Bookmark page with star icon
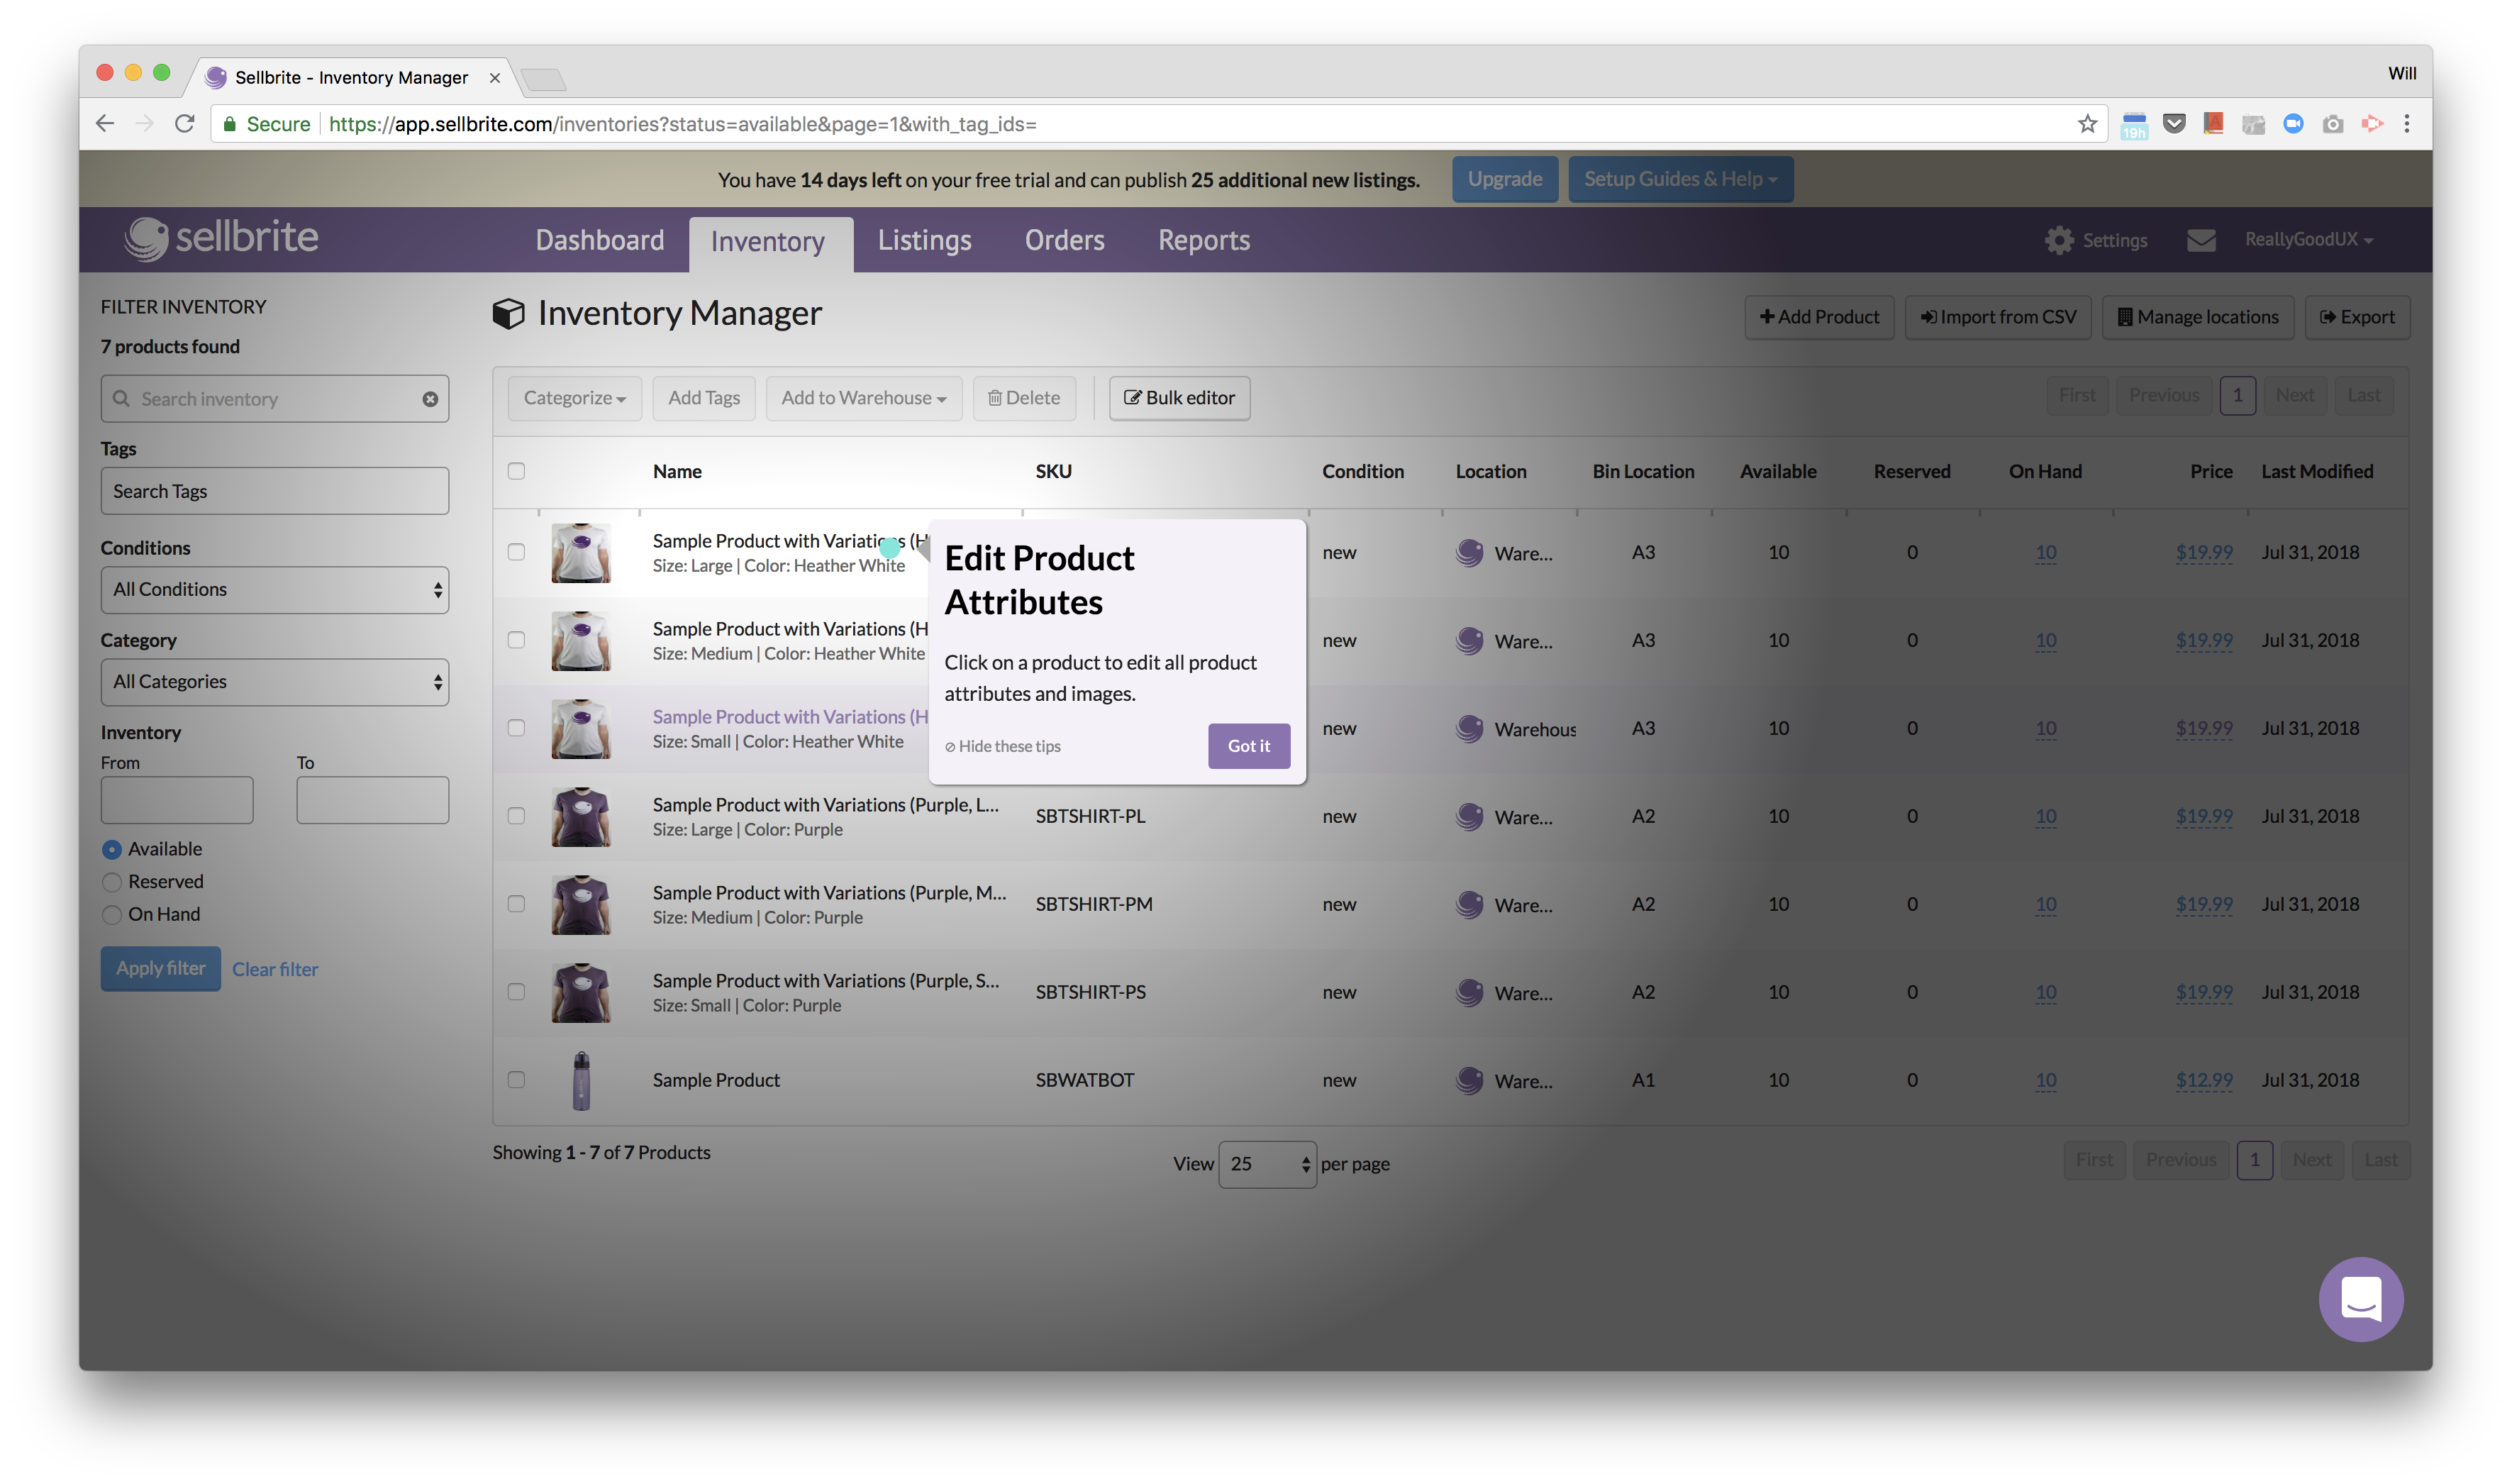Screen dimensions: 2512x1484 [x=2086, y=124]
